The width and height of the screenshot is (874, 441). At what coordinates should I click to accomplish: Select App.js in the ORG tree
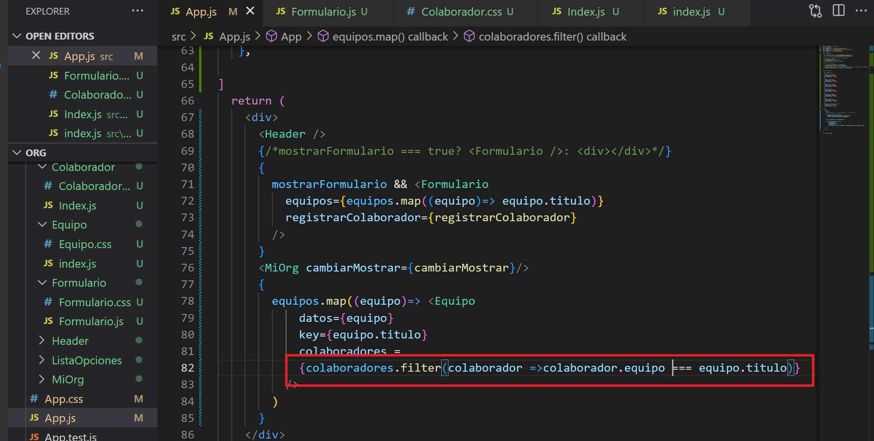[x=83, y=418]
